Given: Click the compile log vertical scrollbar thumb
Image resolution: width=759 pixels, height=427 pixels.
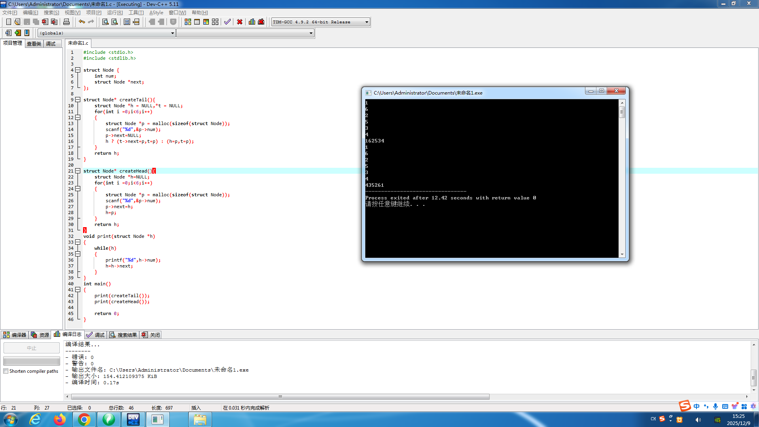Looking at the screenshot, I should [754, 378].
